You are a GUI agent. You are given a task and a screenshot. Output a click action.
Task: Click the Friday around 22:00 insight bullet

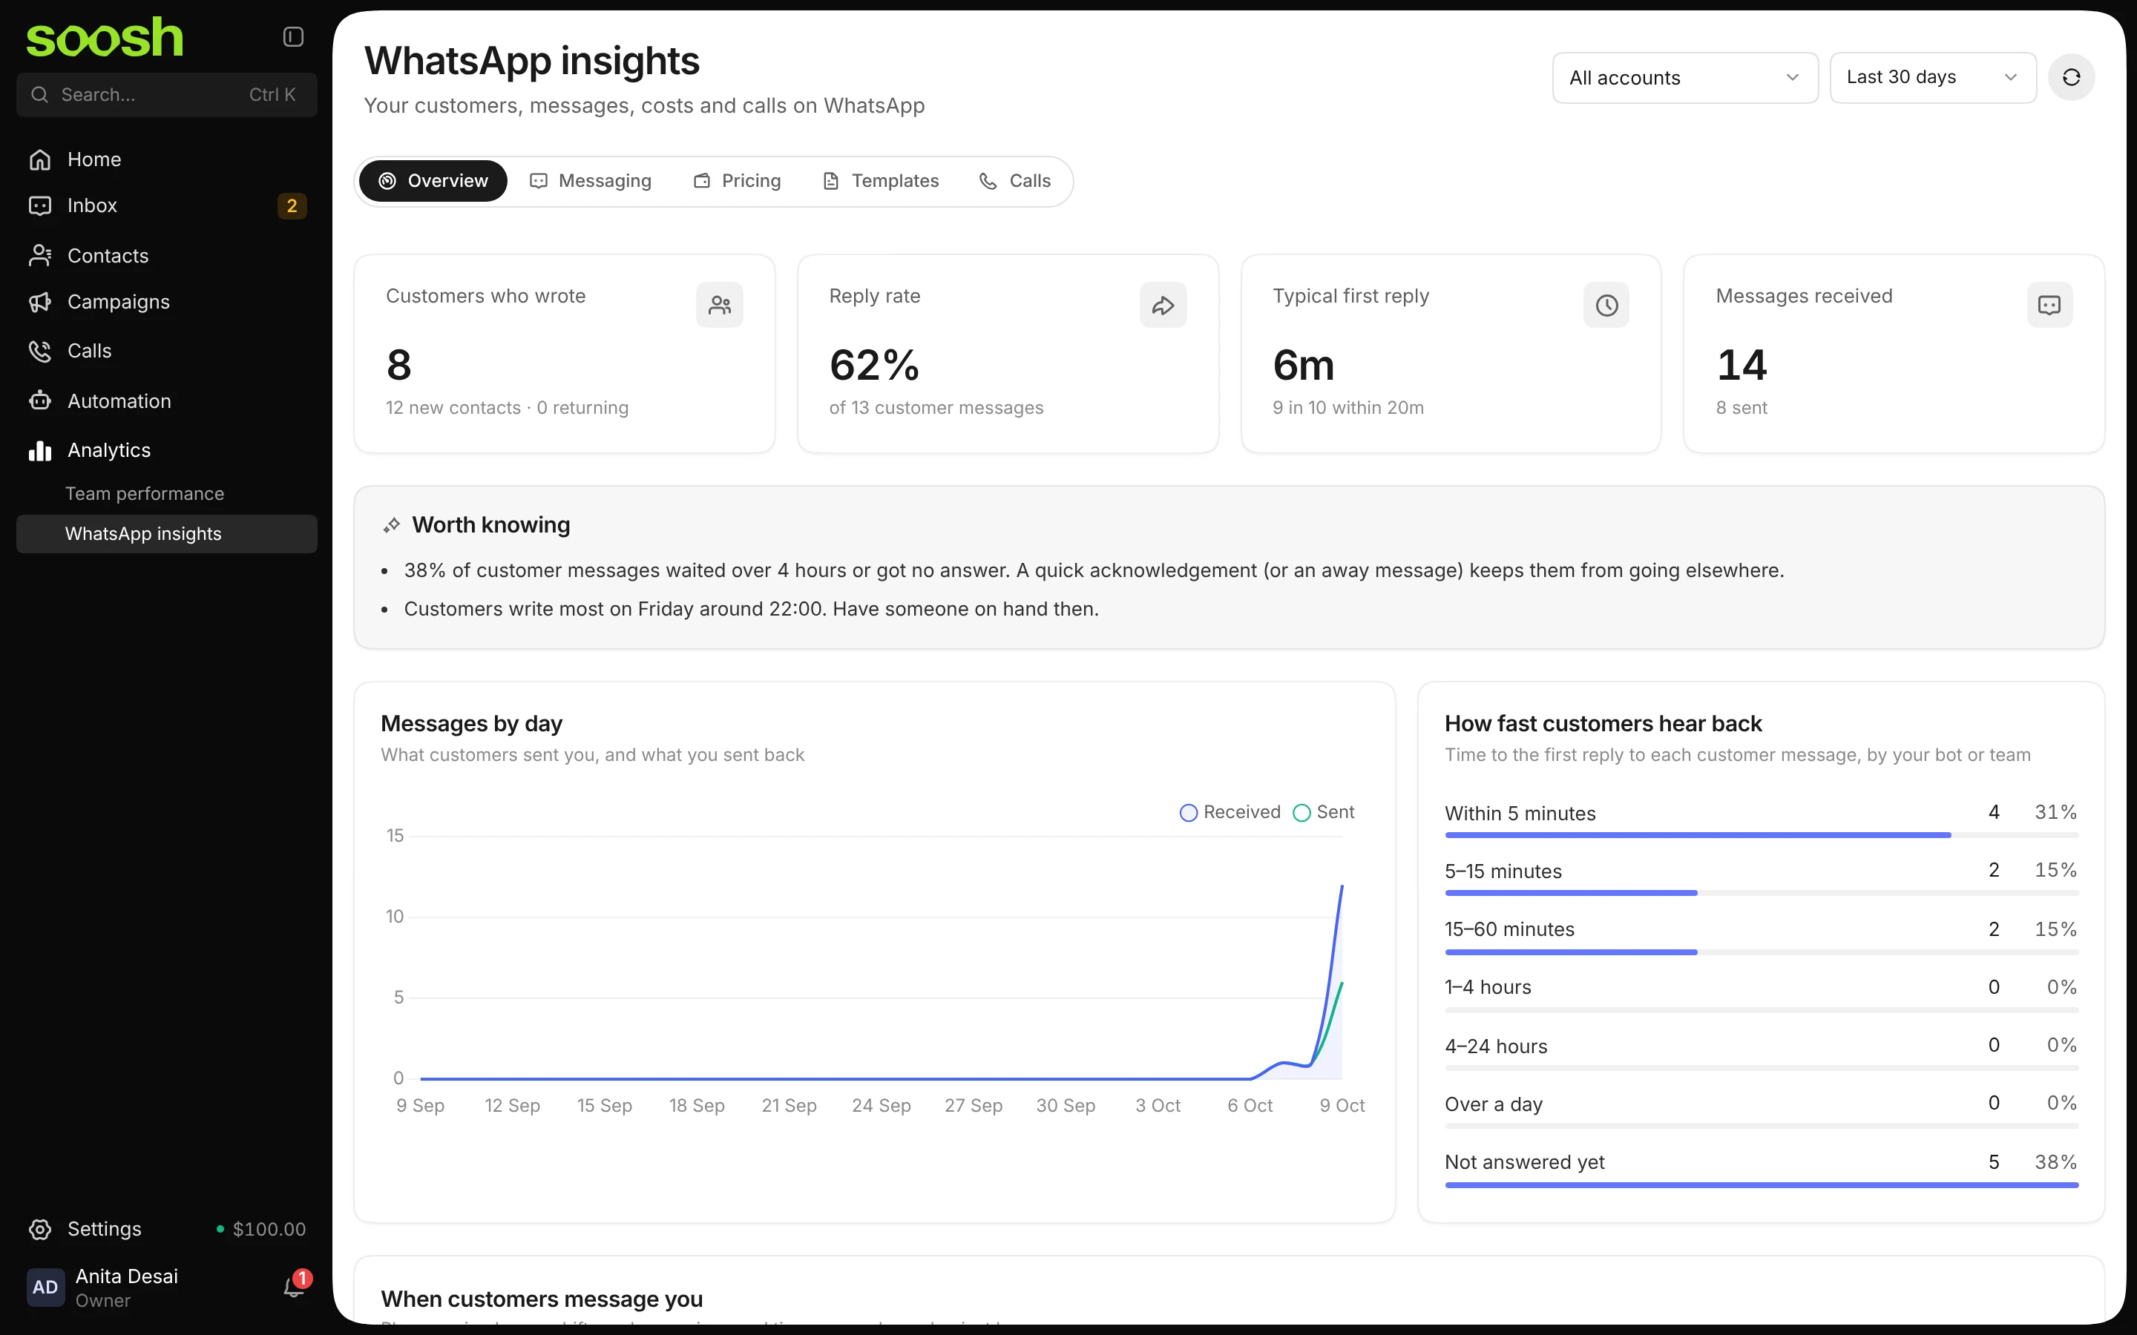tap(751, 609)
